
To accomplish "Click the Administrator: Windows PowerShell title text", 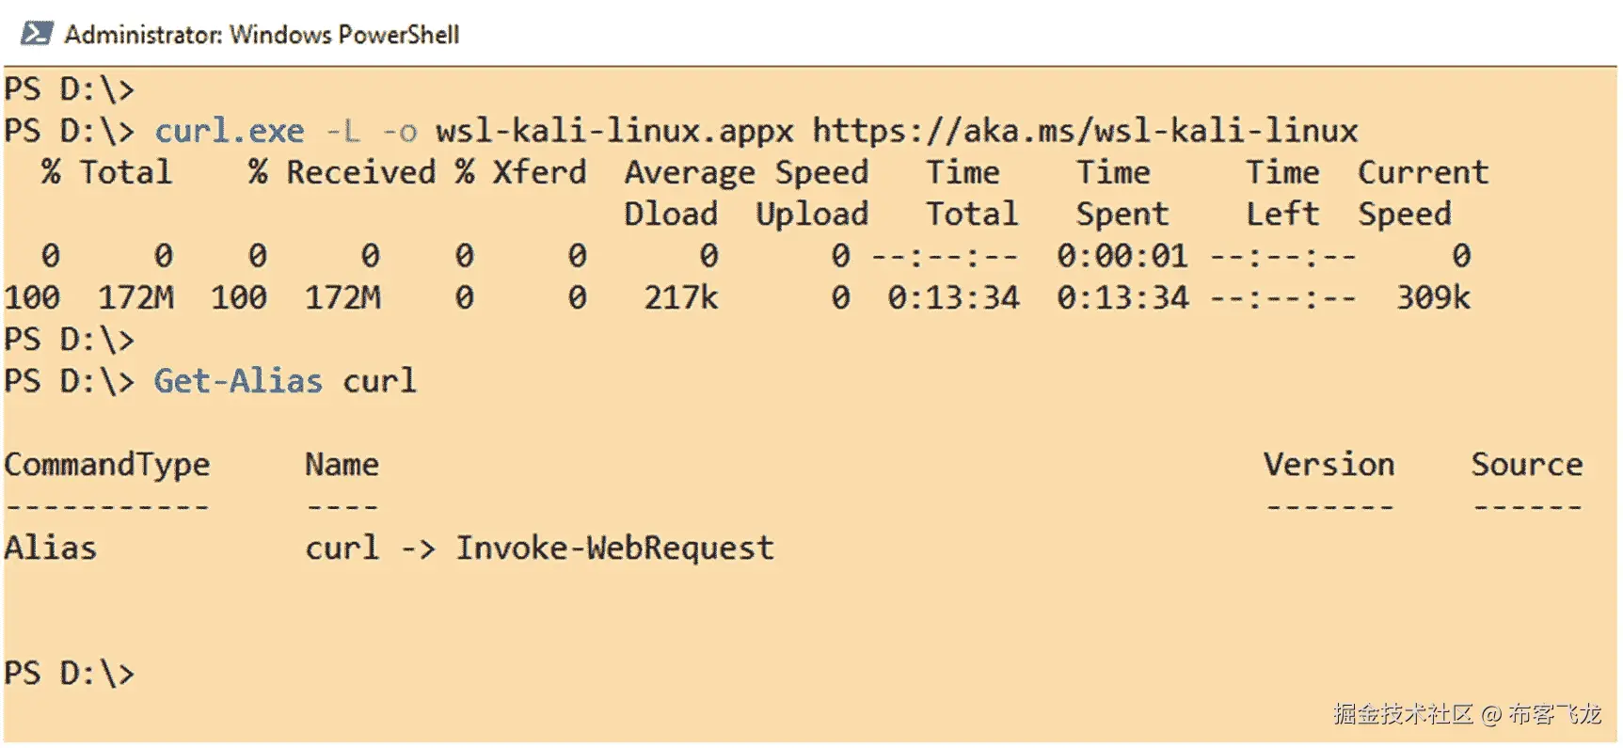I will (x=262, y=35).
